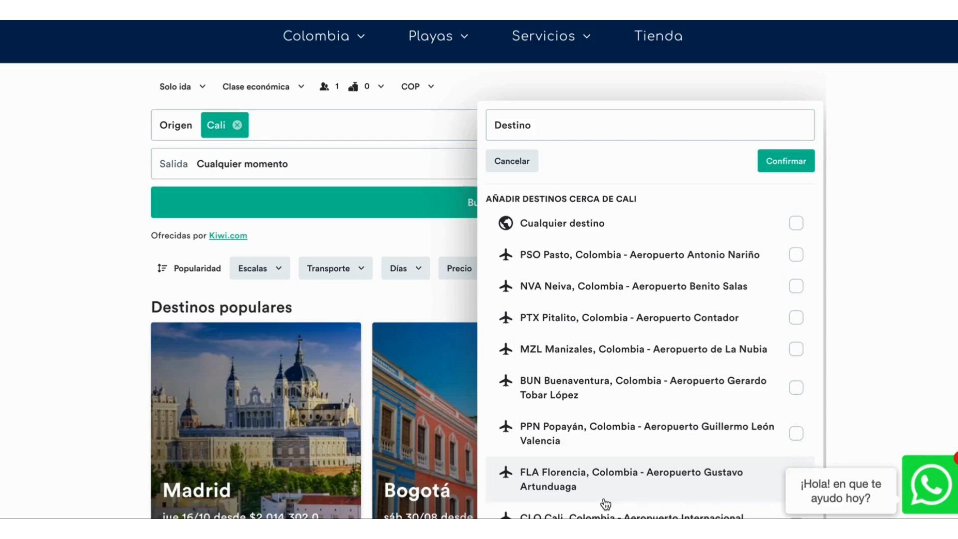
Task: Click the globe icon beside Cualquier destino
Action: 505,223
